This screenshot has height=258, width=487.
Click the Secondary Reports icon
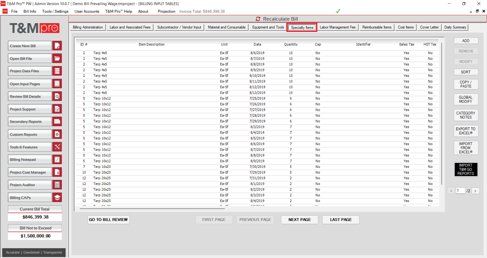pyautogui.click(x=57, y=122)
